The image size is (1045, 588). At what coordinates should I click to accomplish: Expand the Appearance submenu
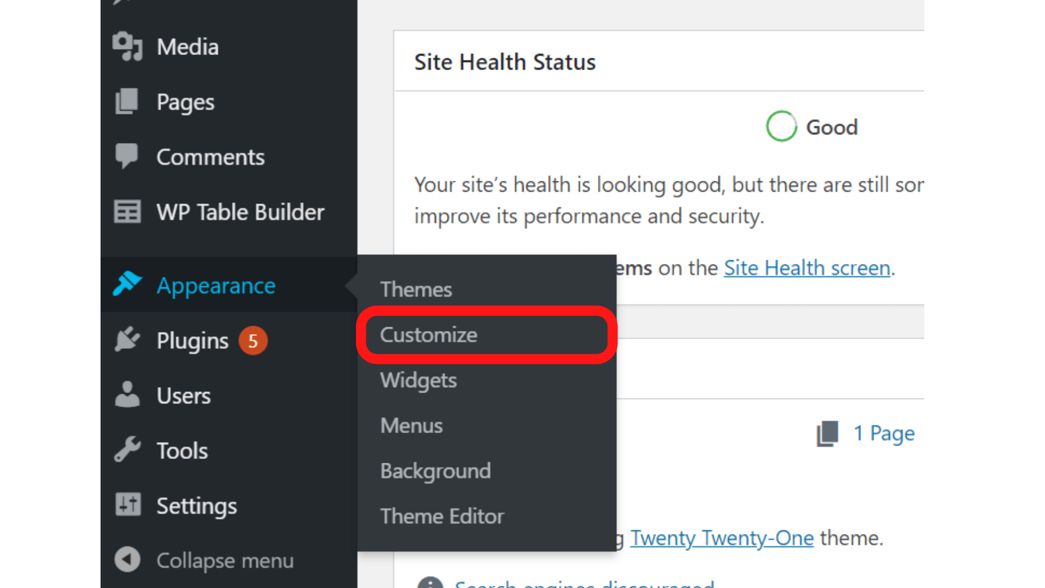216,285
